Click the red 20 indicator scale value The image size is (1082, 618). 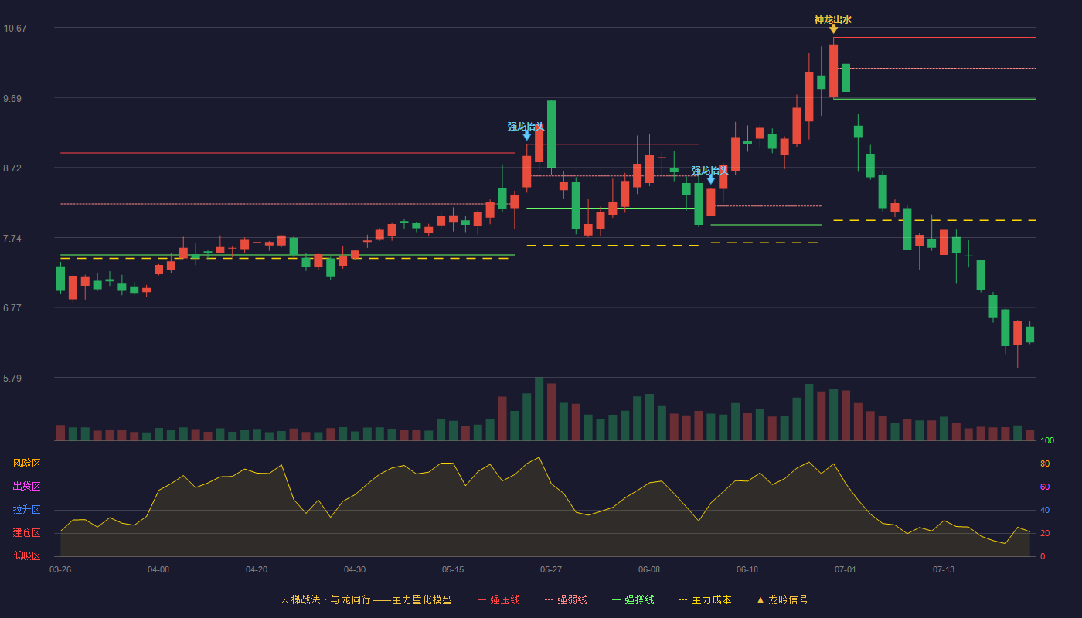(1045, 533)
